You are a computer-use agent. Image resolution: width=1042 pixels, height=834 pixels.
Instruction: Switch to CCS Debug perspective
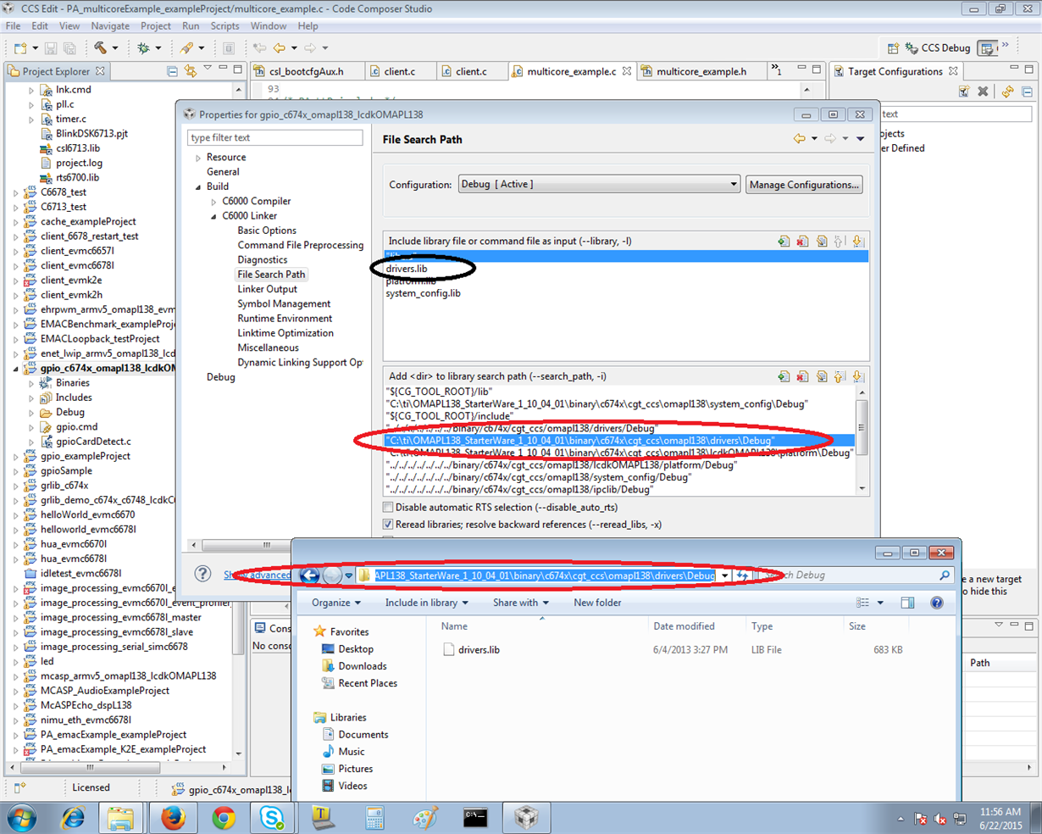point(938,48)
